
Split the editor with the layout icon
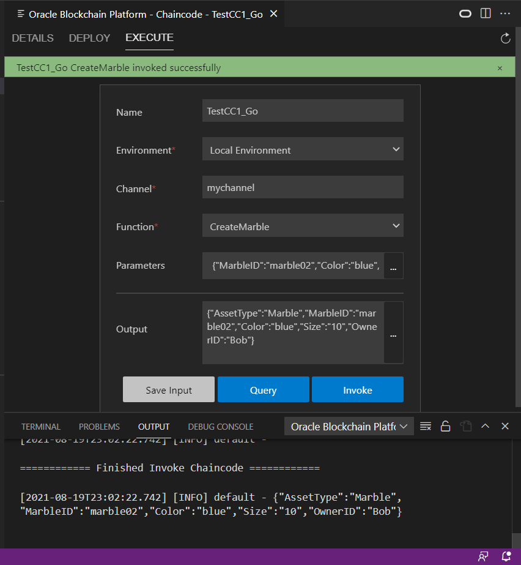486,13
